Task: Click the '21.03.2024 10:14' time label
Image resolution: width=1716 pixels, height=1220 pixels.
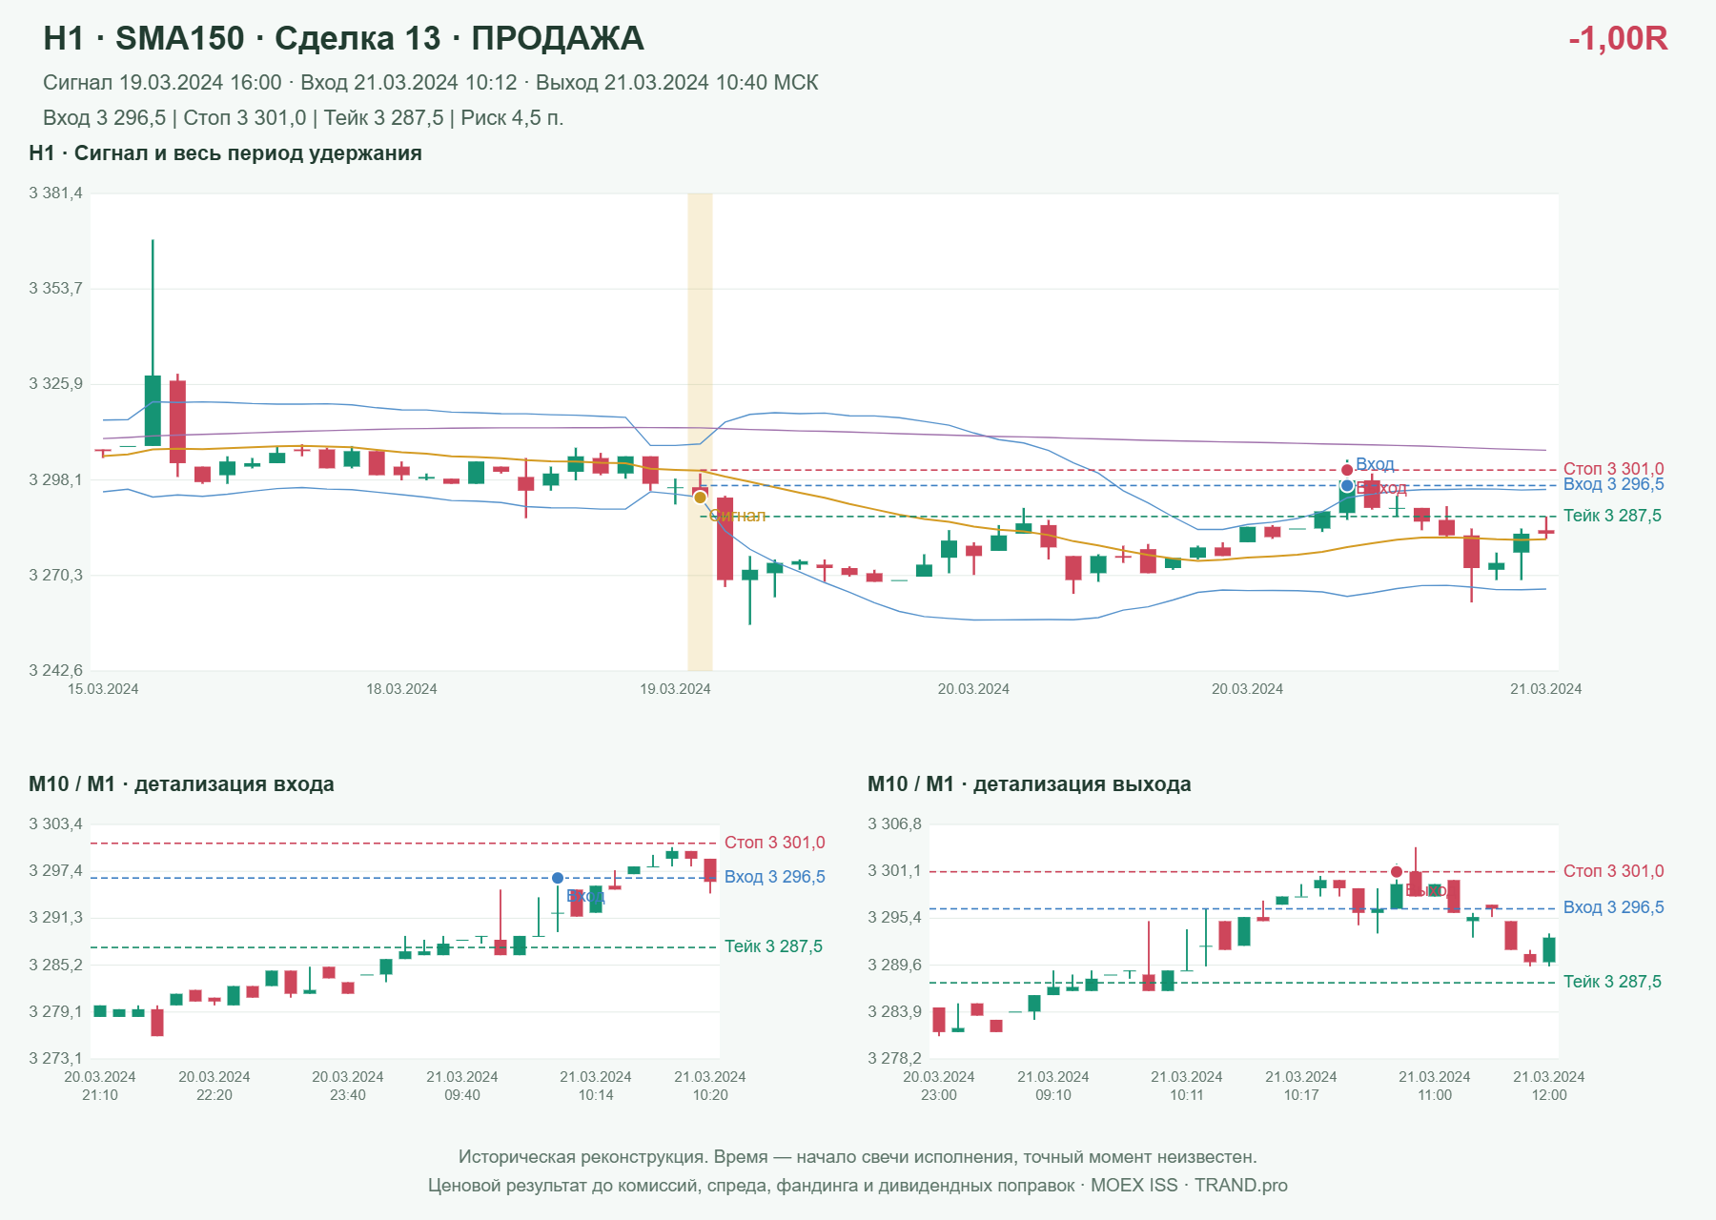Action: tap(596, 1086)
